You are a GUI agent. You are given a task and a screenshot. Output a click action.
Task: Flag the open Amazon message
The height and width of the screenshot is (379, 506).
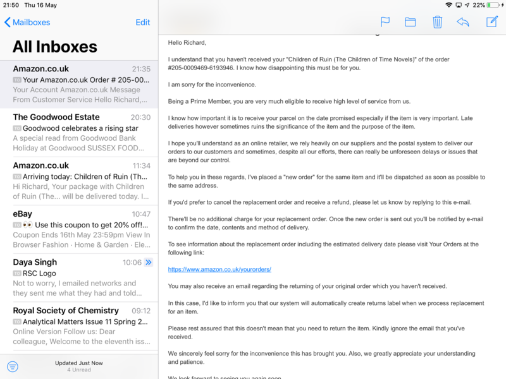(x=385, y=22)
